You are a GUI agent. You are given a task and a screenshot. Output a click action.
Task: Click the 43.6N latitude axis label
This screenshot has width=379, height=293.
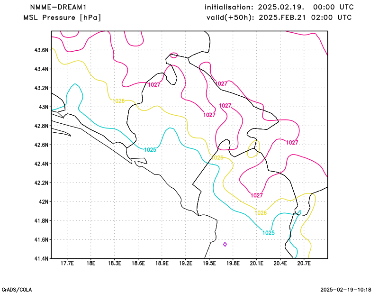click(x=41, y=50)
